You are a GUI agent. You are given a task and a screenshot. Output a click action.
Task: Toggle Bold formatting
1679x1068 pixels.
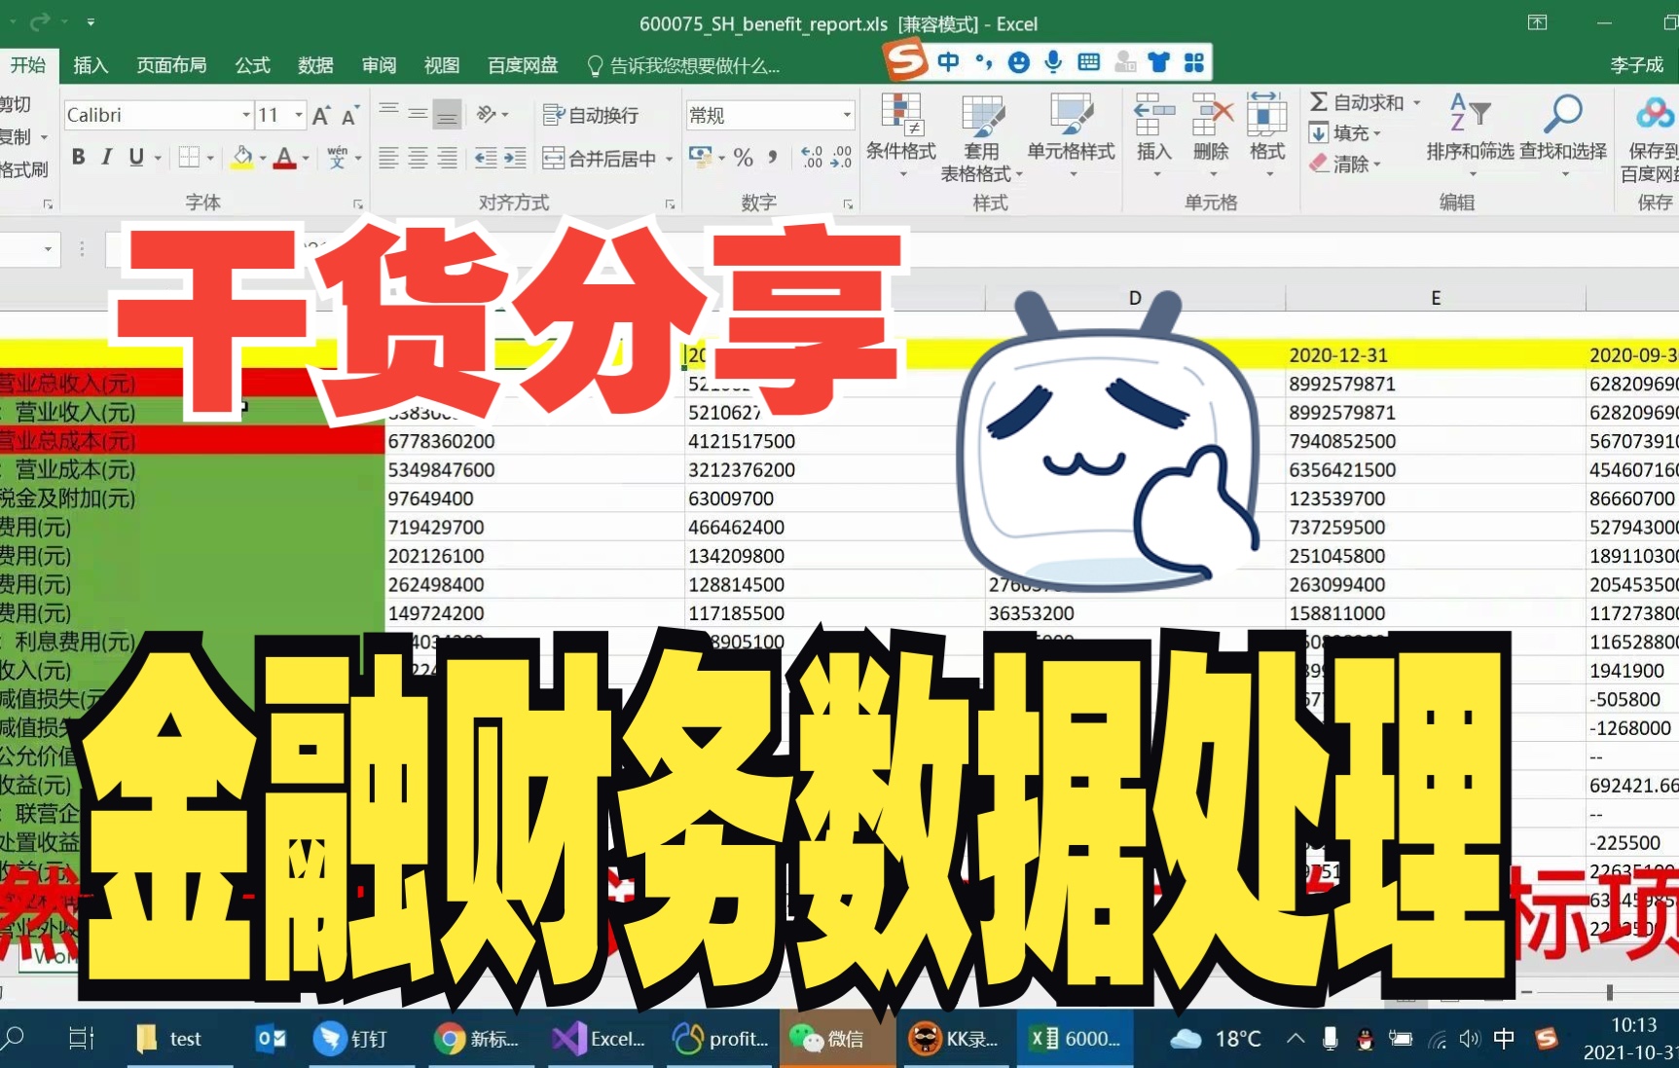78,156
